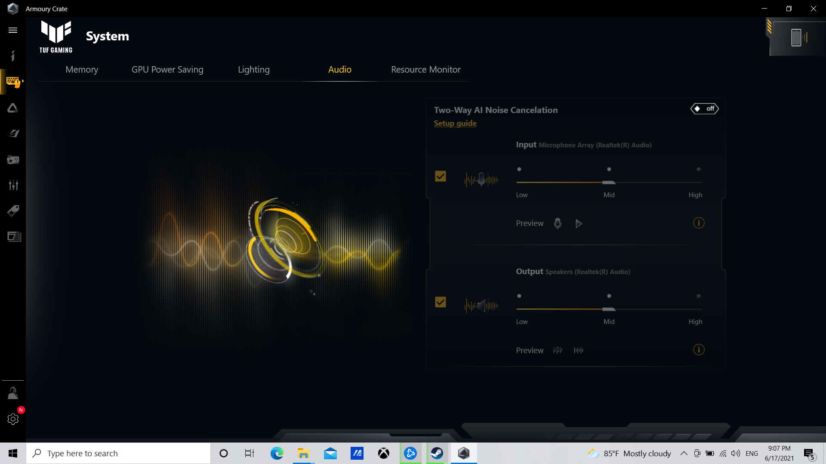The height and width of the screenshot is (464, 826).
Task: Open the Home page sidebar icon
Action: coord(13,56)
